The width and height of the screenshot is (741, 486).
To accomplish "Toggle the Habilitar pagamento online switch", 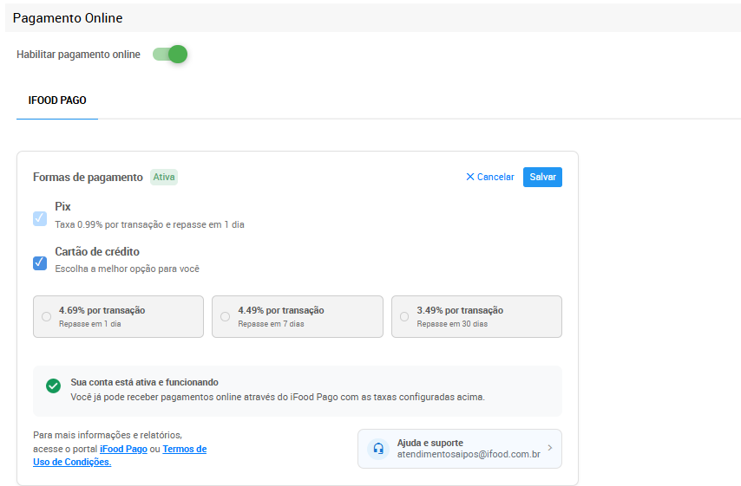I will coord(170,55).
